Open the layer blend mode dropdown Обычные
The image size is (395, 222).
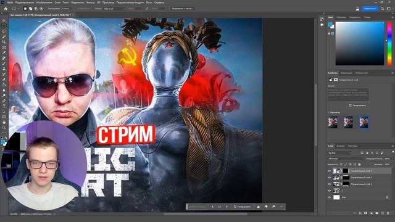346,159
